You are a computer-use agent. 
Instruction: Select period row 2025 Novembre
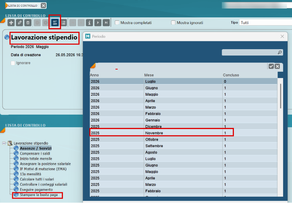coord(184,133)
